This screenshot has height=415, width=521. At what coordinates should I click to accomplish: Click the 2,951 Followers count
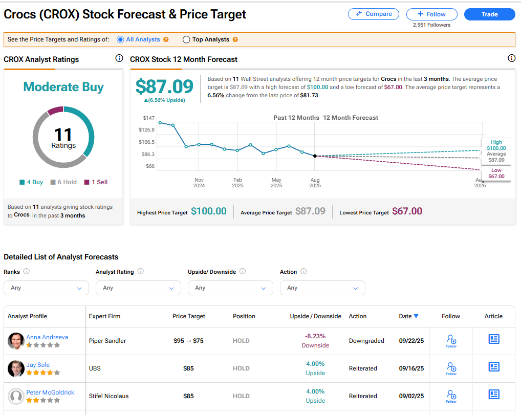click(x=431, y=25)
